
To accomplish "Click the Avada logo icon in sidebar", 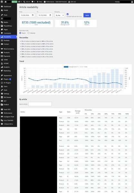I will [2, 10].
